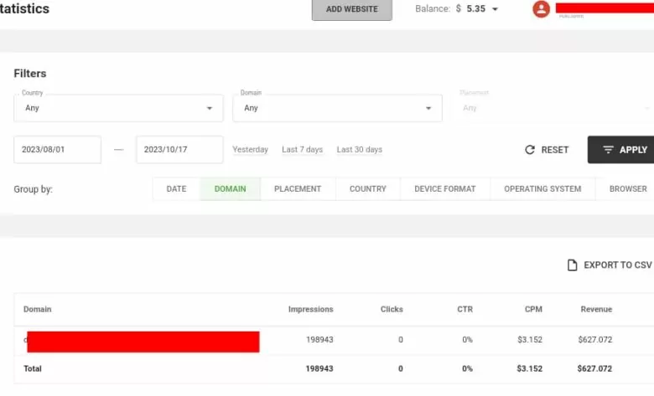
Task: Click the reset circular arrow icon
Action: coord(530,150)
